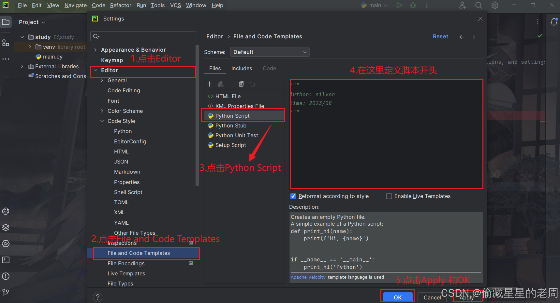
Task: Click the More tool windows ellipsis
Action: click(x=6, y=59)
